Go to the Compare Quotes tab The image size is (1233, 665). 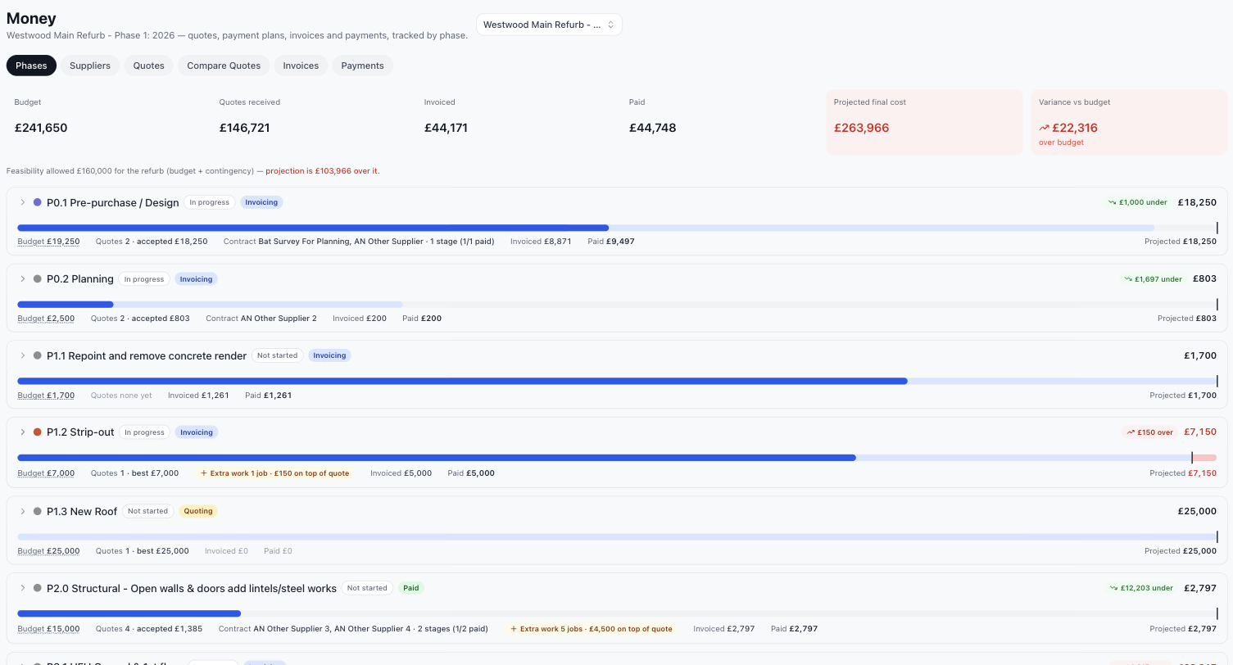point(224,66)
